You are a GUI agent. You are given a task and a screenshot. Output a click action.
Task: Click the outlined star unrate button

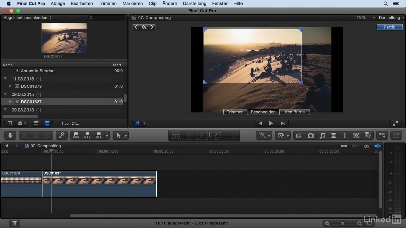[36, 136]
